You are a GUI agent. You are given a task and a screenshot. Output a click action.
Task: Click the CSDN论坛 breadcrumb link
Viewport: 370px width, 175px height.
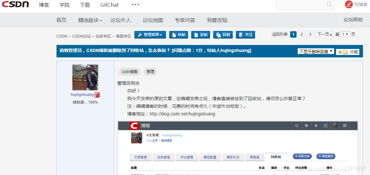[81, 36]
